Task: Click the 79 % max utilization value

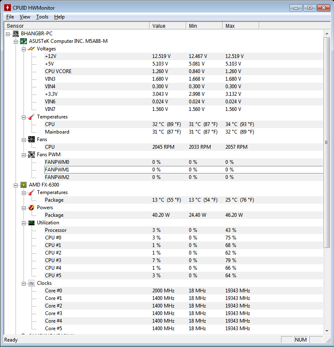Action: pyautogui.click(x=231, y=260)
